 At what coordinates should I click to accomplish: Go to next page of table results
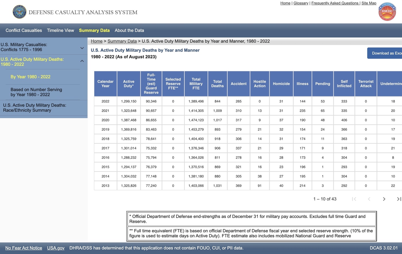click(x=384, y=199)
